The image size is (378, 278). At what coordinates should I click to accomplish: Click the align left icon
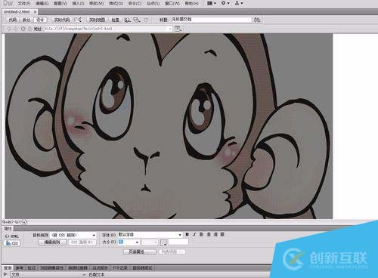(201, 234)
